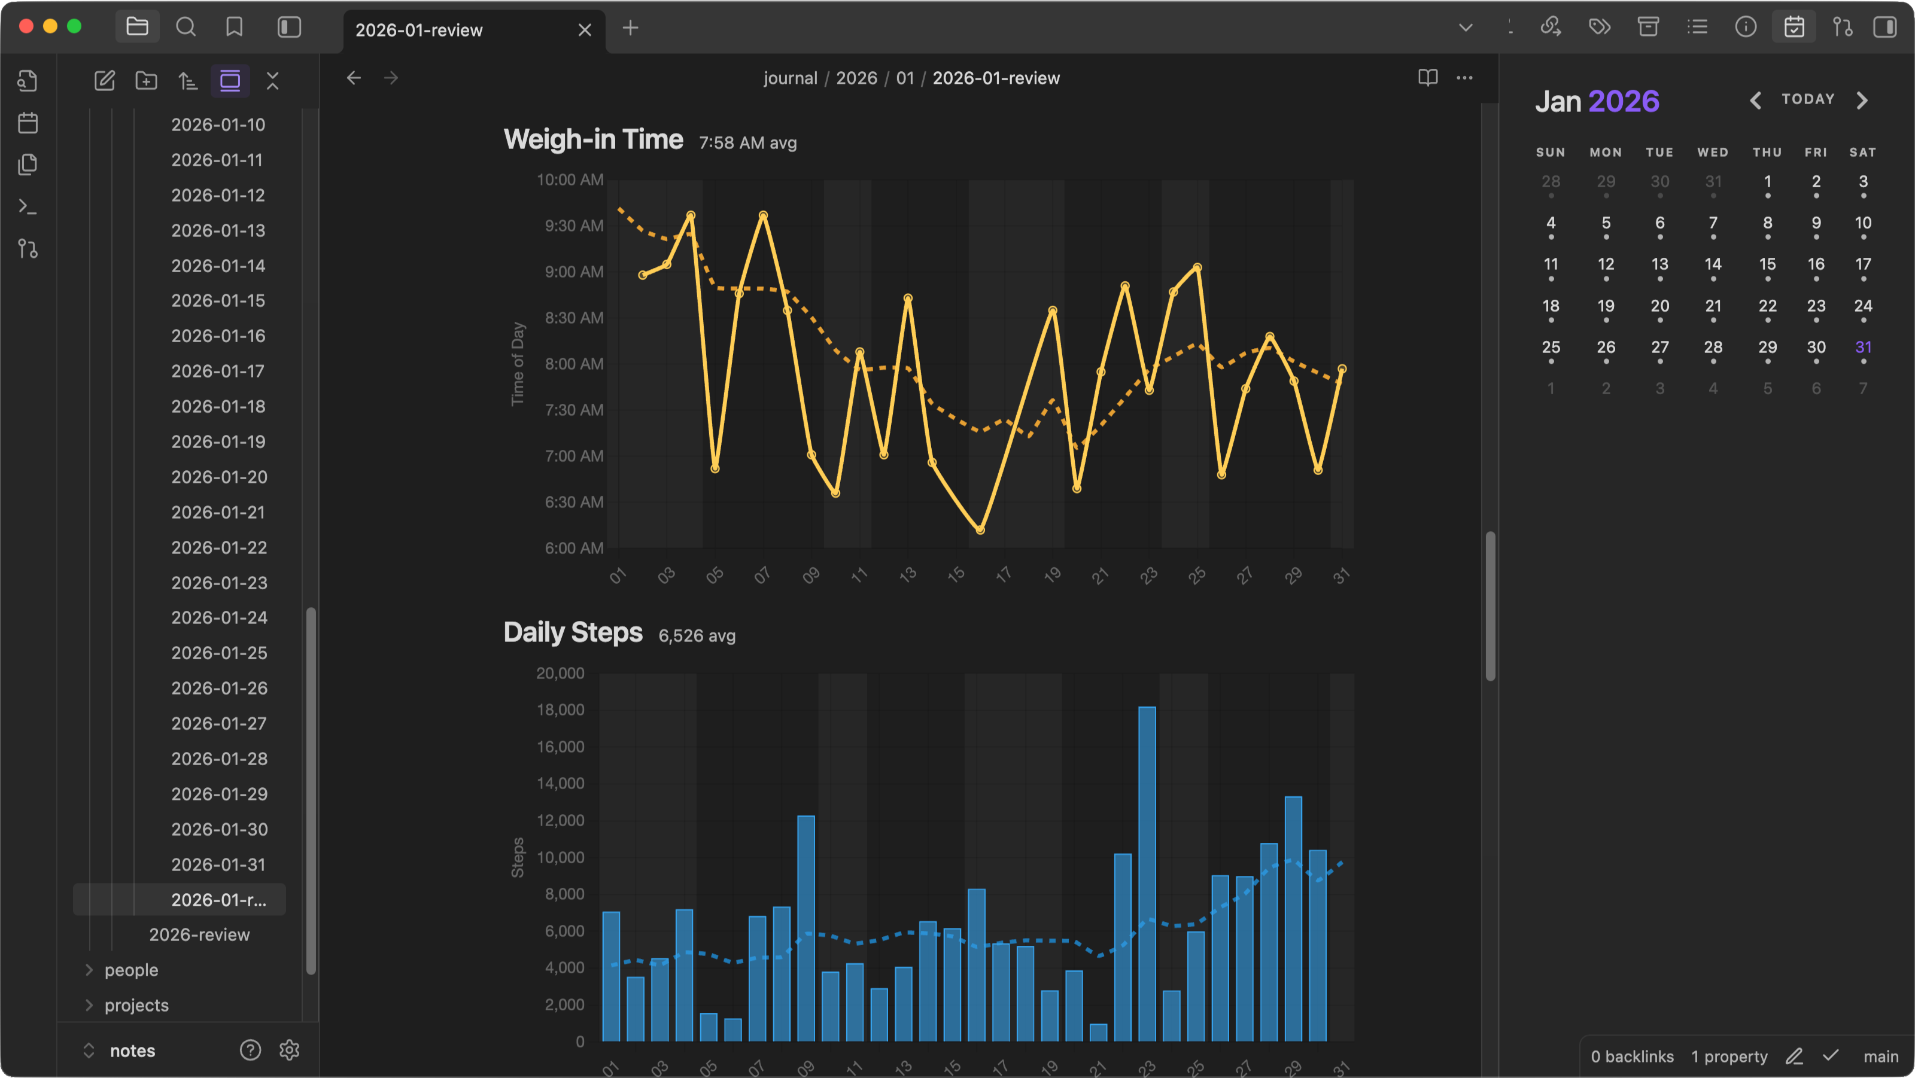Open the tags pane icon
This screenshot has height=1078, width=1915.
(x=1599, y=28)
